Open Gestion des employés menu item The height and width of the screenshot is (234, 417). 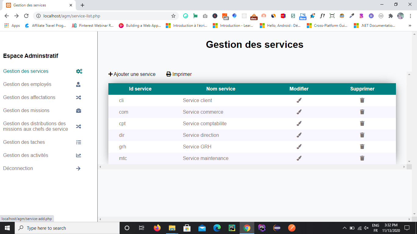click(x=27, y=84)
